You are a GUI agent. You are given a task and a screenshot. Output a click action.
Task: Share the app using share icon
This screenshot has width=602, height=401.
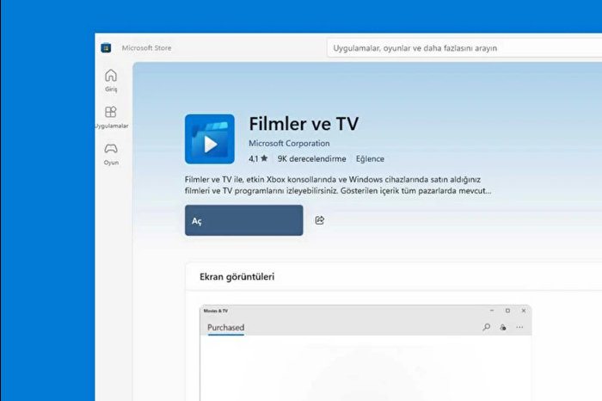click(319, 220)
